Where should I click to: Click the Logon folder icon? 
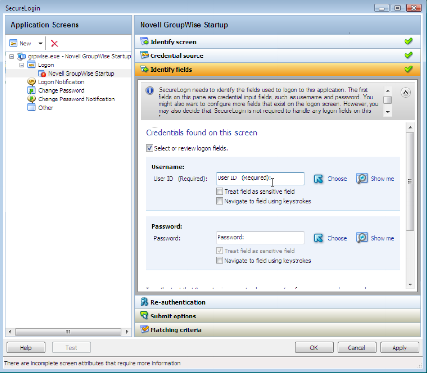pyautogui.click(x=32, y=65)
